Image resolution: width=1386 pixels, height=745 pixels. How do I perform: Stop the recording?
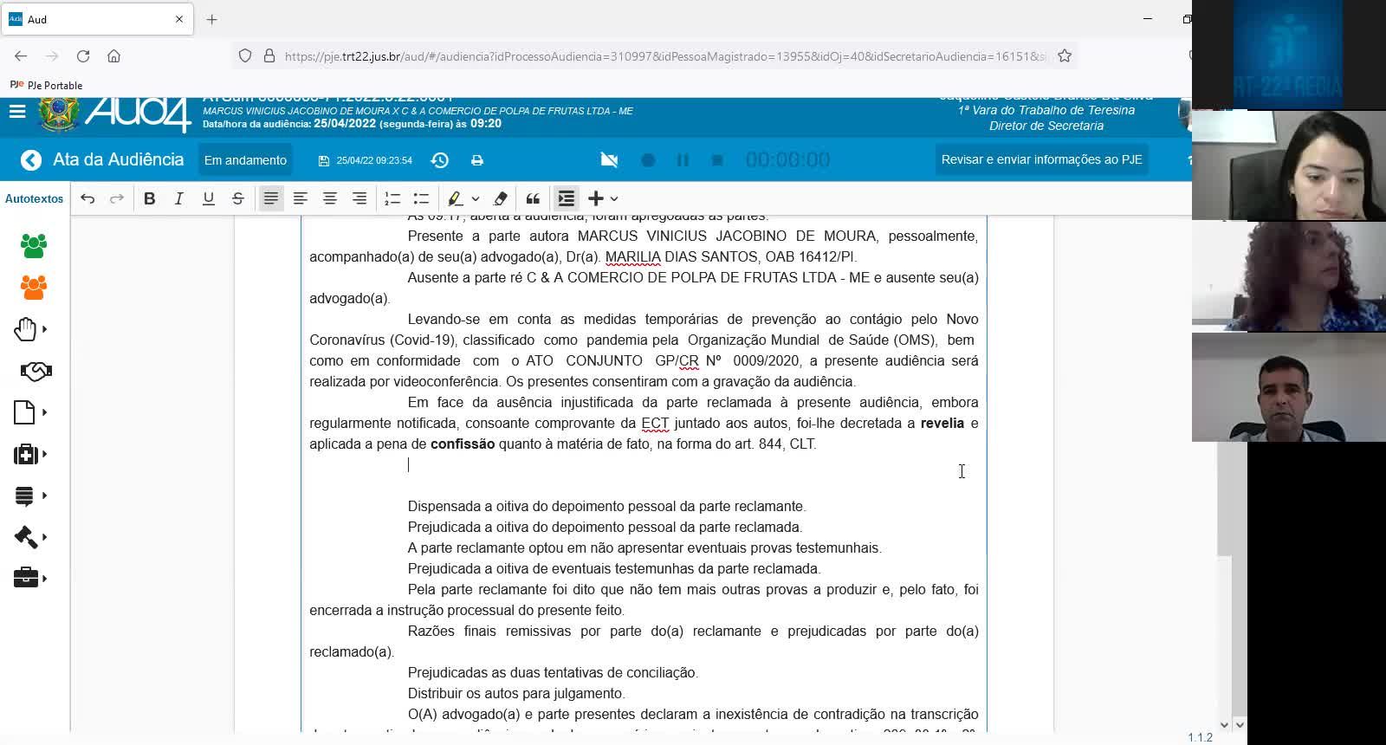pyautogui.click(x=717, y=160)
